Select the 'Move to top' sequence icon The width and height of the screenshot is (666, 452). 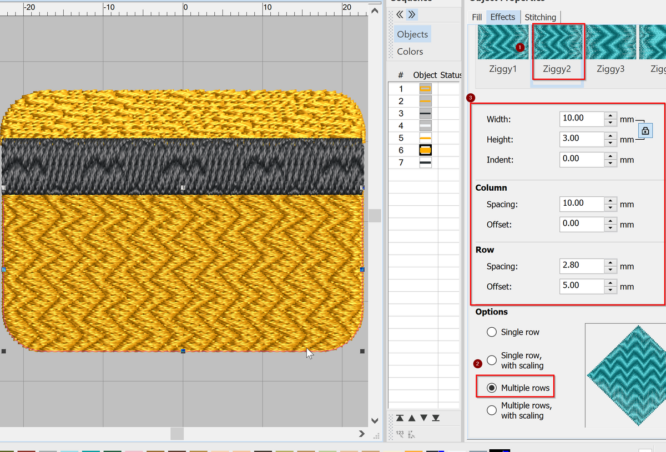coord(400,418)
